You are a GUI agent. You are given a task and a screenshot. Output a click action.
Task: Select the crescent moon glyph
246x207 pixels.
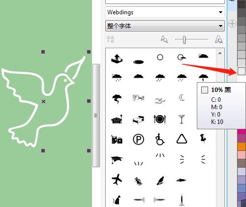tap(182, 98)
